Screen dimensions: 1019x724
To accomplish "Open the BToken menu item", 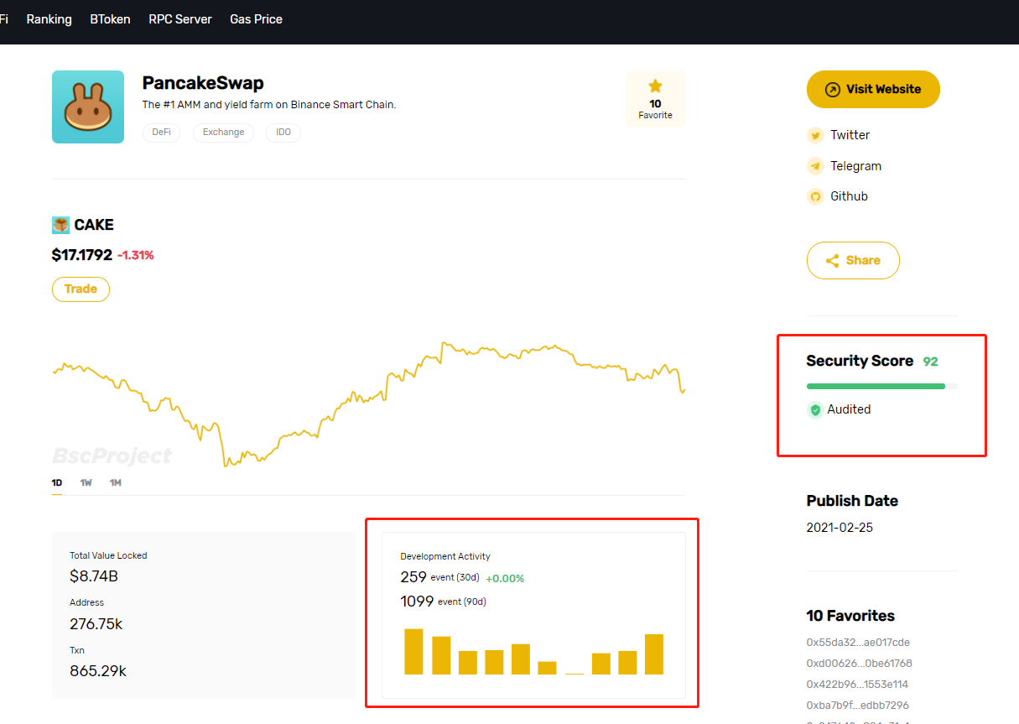I will point(110,19).
